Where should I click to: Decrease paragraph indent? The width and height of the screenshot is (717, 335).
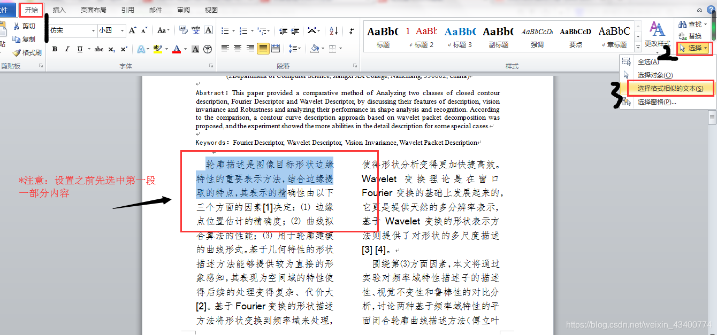[x=282, y=30]
